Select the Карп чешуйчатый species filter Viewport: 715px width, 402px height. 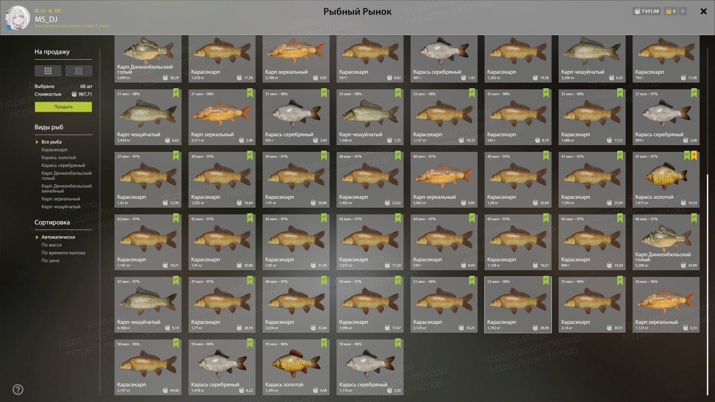60,207
